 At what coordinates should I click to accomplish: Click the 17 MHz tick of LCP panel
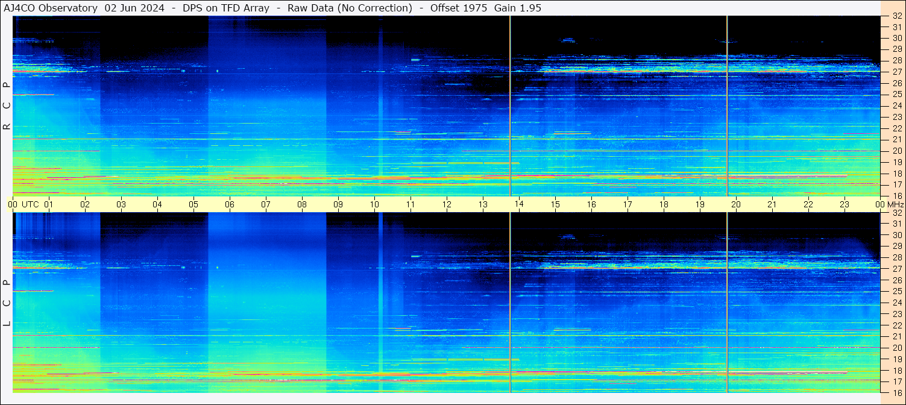coord(896,381)
